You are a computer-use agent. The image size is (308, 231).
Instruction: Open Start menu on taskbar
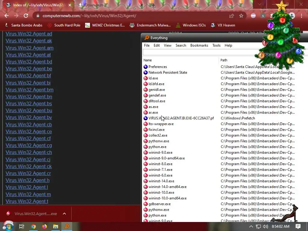pos(8,226)
